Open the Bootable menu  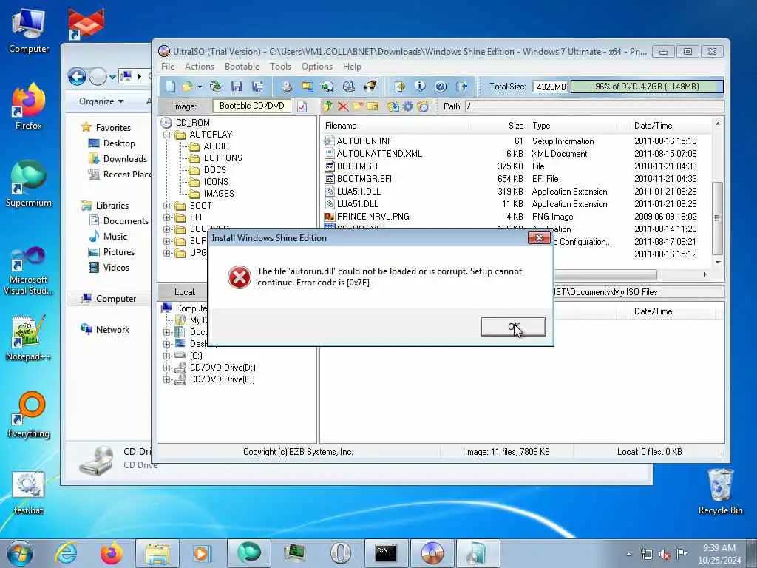[x=242, y=67]
